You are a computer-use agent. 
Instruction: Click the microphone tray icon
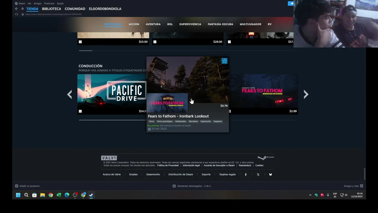click(x=328, y=195)
